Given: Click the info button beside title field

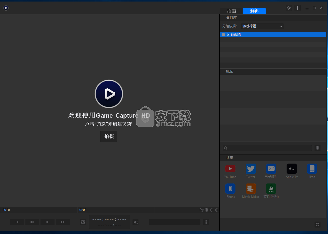Looking at the screenshot, I should click(x=206, y=222).
